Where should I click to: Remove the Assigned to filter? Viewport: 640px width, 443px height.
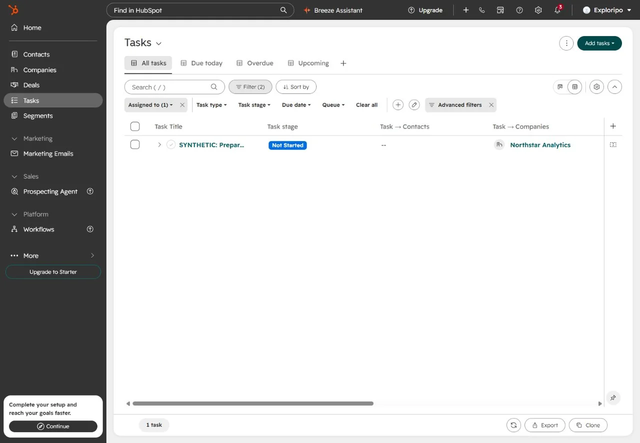pos(182,105)
